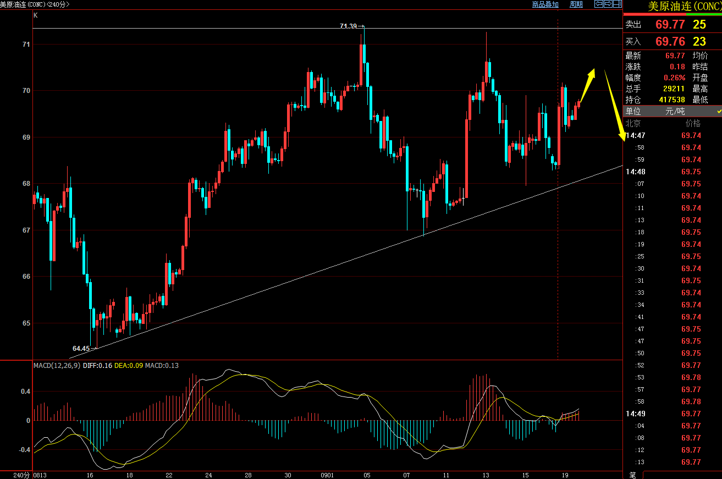Screen dimensions: 722x479
Task: Click the 0813 date label on time axis
Action: tap(40, 475)
